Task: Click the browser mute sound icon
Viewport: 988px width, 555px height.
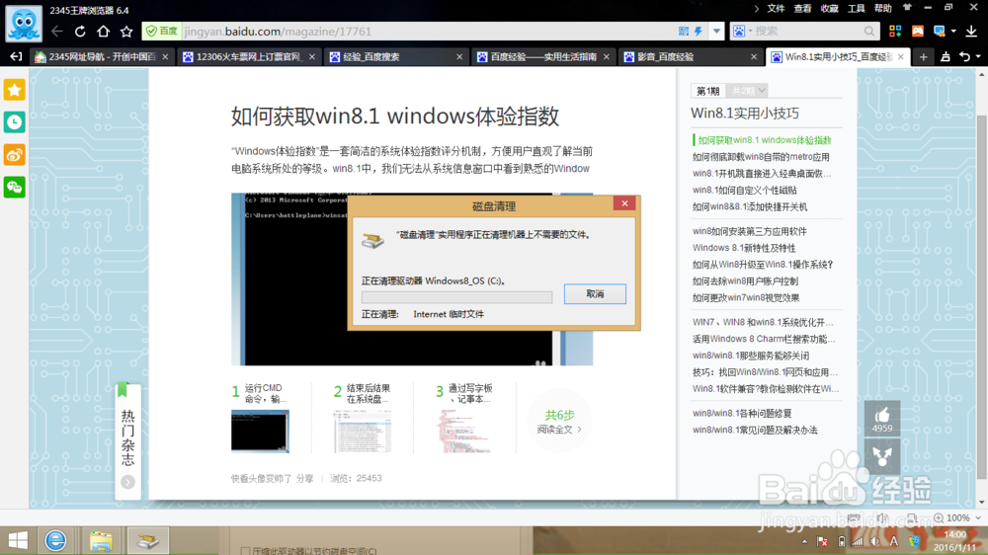Action: (882, 517)
